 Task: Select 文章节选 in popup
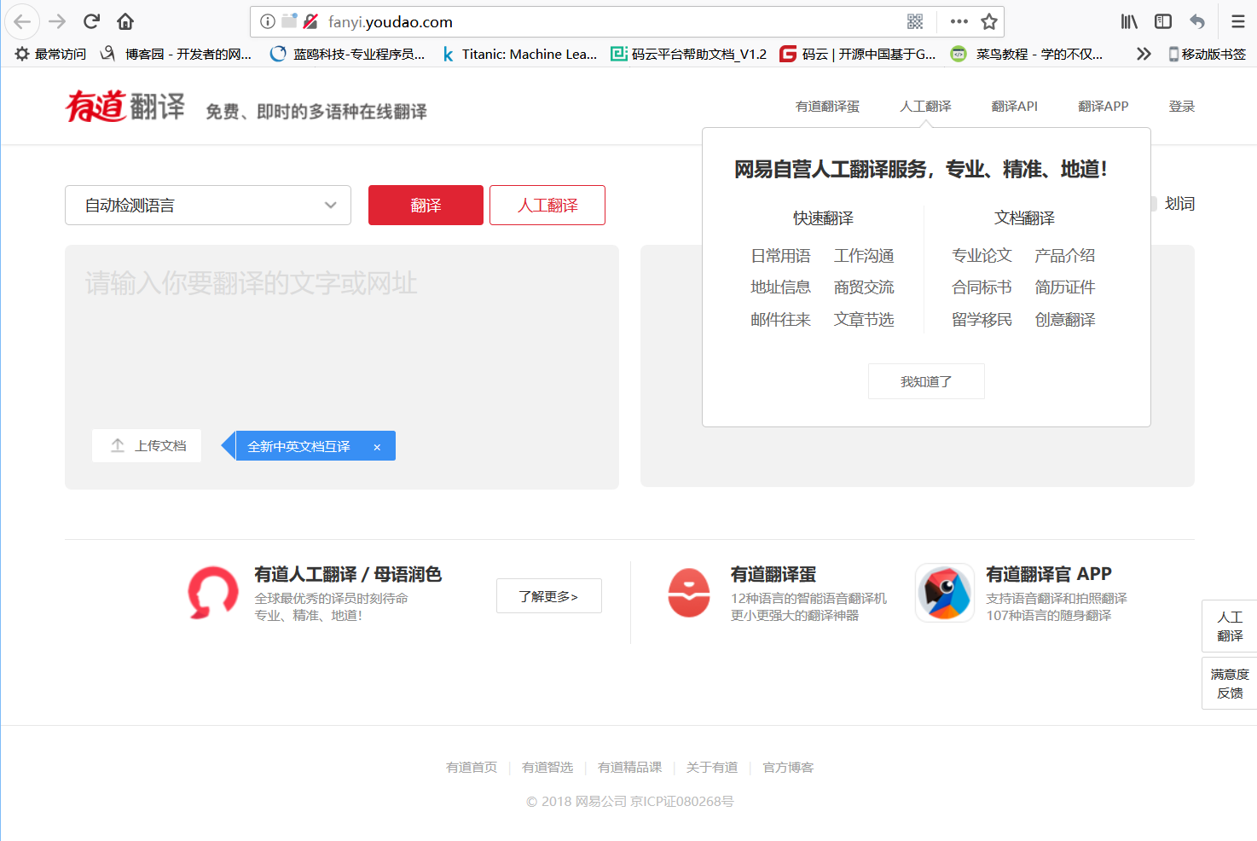864,320
